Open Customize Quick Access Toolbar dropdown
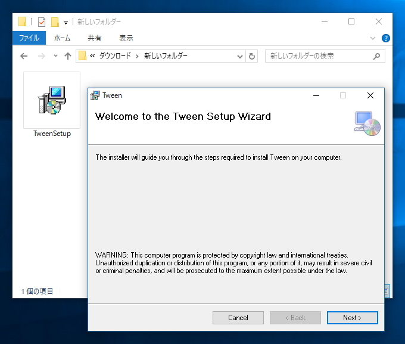The width and height of the screenshot is (405, 344). point(66,23)
